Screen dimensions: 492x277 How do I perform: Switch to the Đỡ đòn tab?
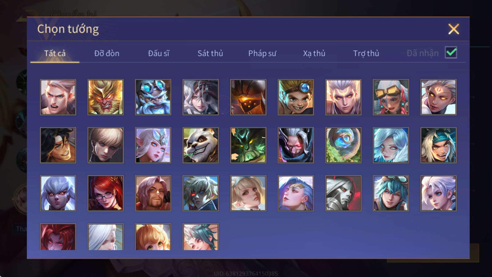click(107, 53)
